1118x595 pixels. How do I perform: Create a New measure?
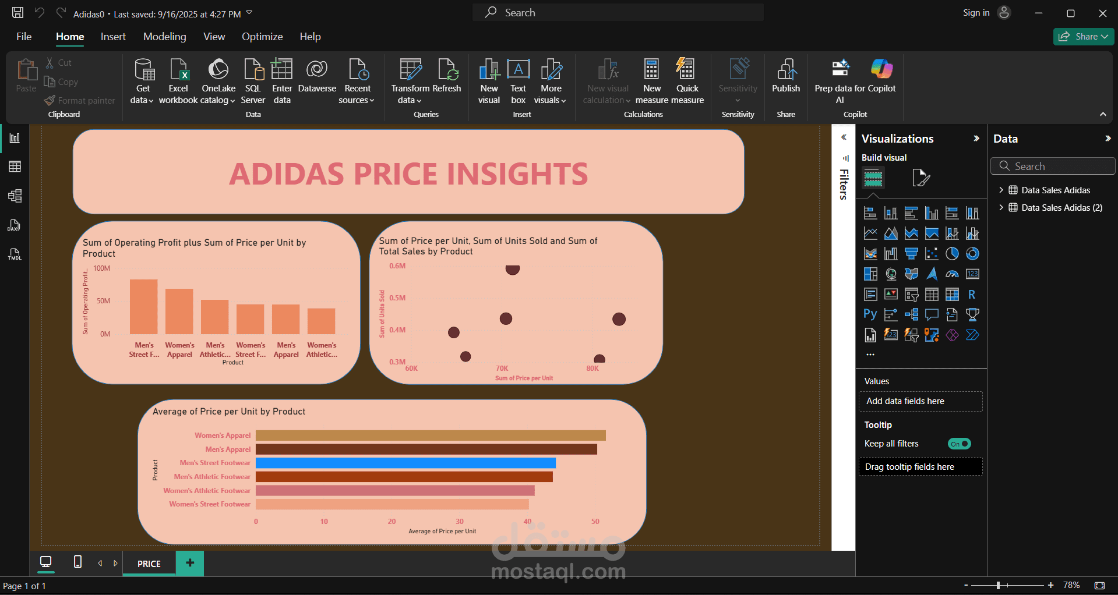click(x=652, y=82)
